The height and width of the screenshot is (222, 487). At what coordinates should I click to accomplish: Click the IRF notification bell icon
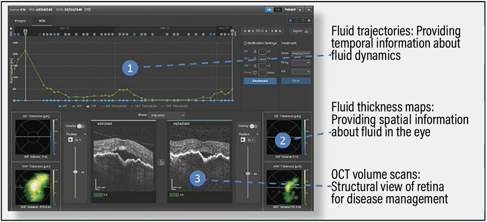click(255, 52)
